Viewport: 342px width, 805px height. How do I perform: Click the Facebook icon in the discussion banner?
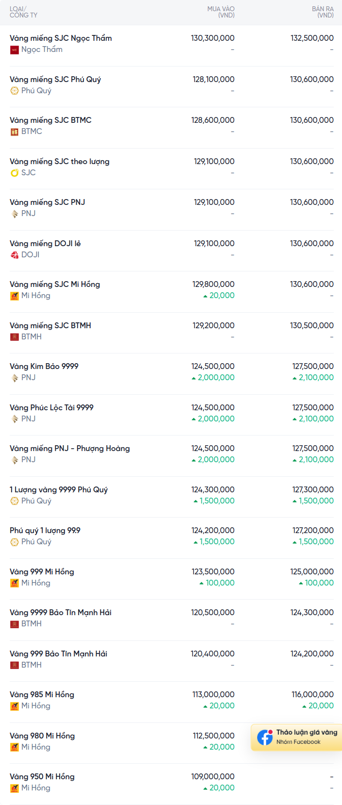[265, 737]
